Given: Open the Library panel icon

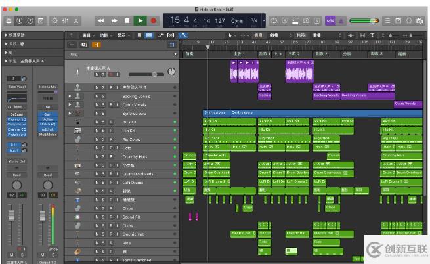Looking at the screenshot, I should point(9,21).
